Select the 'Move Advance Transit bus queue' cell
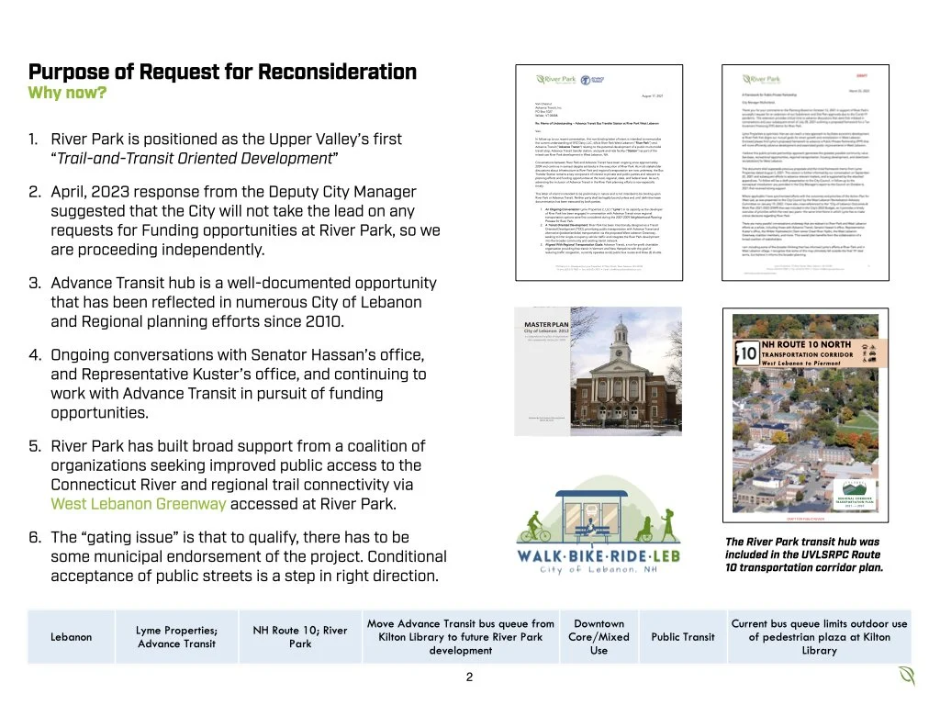940x705 pixels. pyautogui.click(x=461, y=637)
